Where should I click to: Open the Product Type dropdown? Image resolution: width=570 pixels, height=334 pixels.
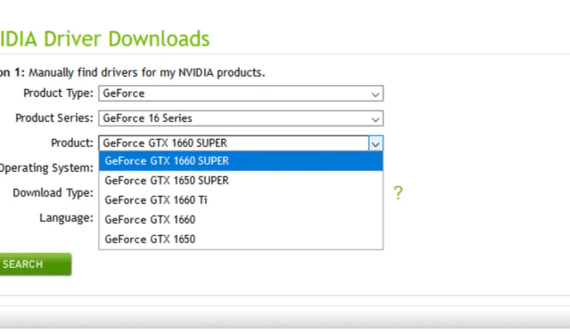(241, 93)
